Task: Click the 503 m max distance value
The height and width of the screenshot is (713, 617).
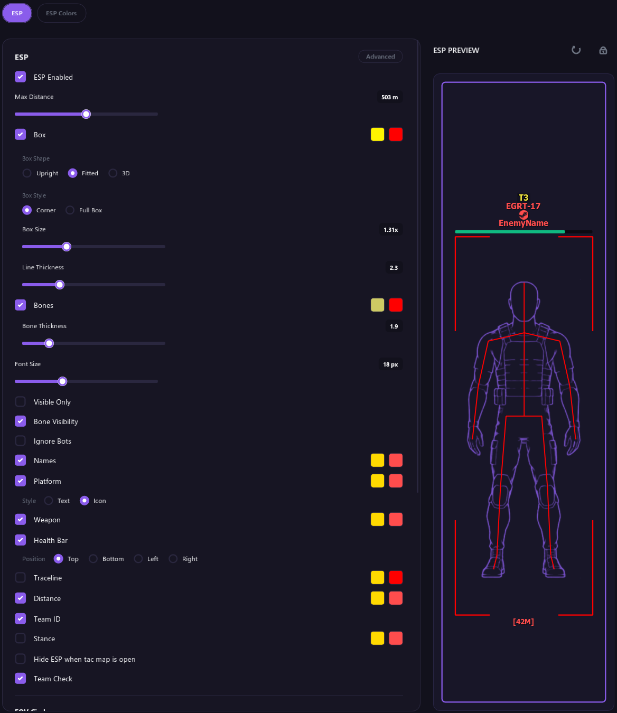Action: 390,97
